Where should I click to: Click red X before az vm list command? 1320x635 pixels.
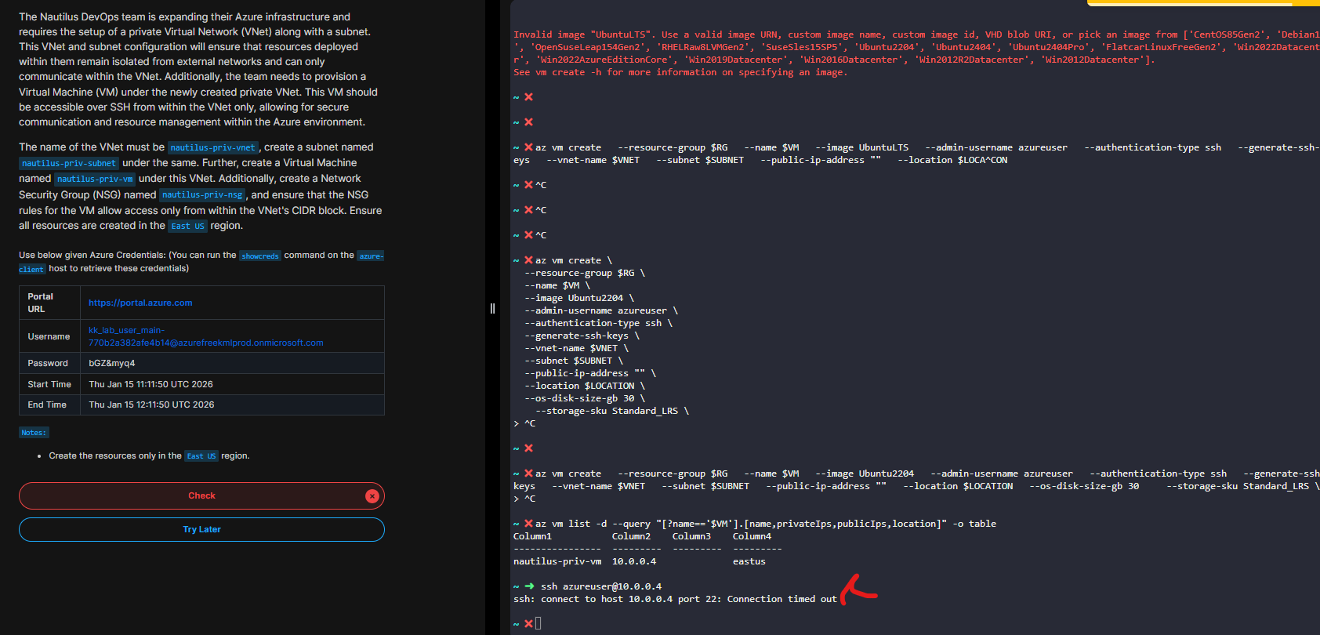pyautogui.click(x=528, y=524)
